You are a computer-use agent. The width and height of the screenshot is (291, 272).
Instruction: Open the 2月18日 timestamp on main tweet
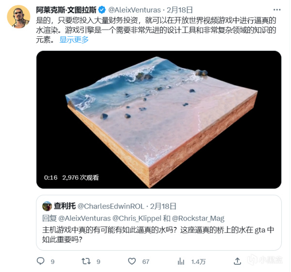[179, 10]
